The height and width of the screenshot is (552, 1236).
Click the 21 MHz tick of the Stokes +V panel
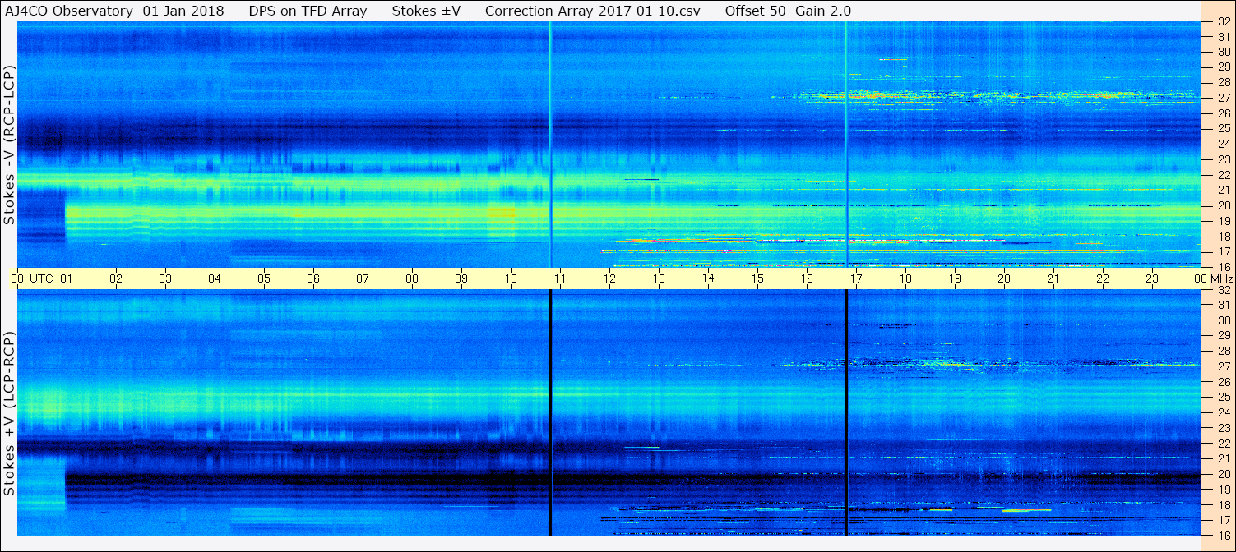[x=1224, y=458]
